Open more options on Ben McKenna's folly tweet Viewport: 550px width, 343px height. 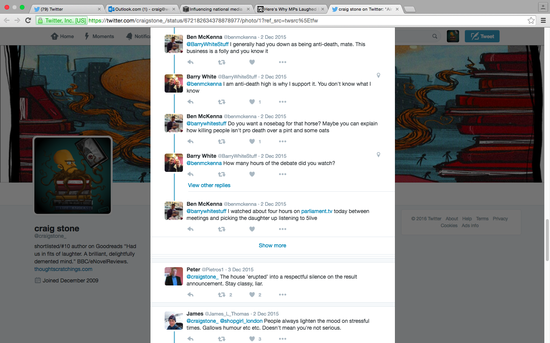(x=283, y=62)
